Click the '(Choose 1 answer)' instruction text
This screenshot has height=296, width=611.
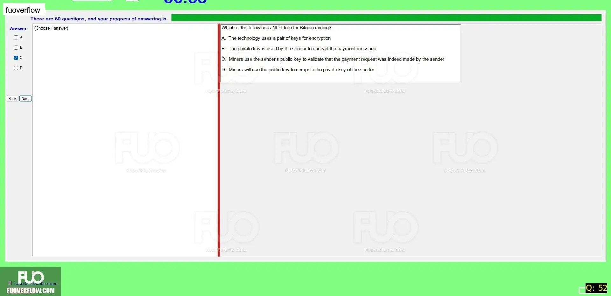51,28
